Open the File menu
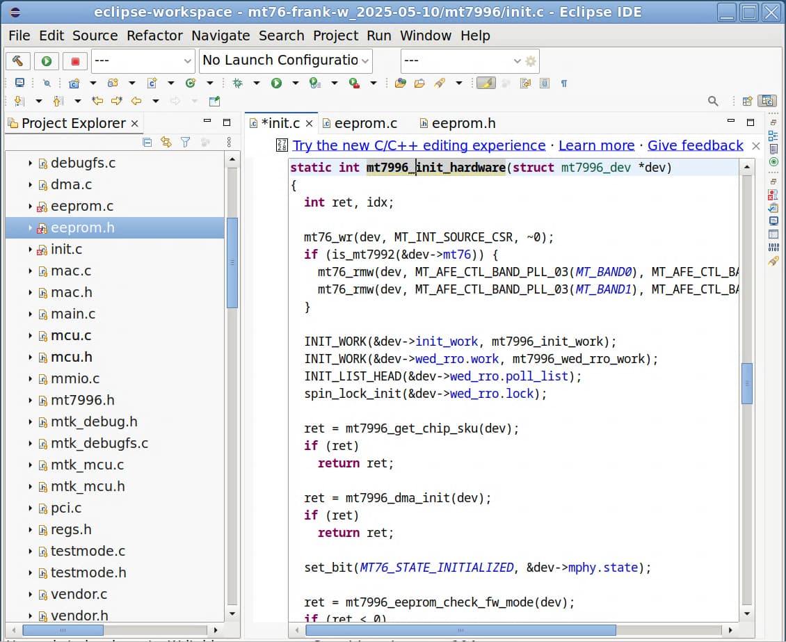The image size is (786, 642). coord(19,35)
